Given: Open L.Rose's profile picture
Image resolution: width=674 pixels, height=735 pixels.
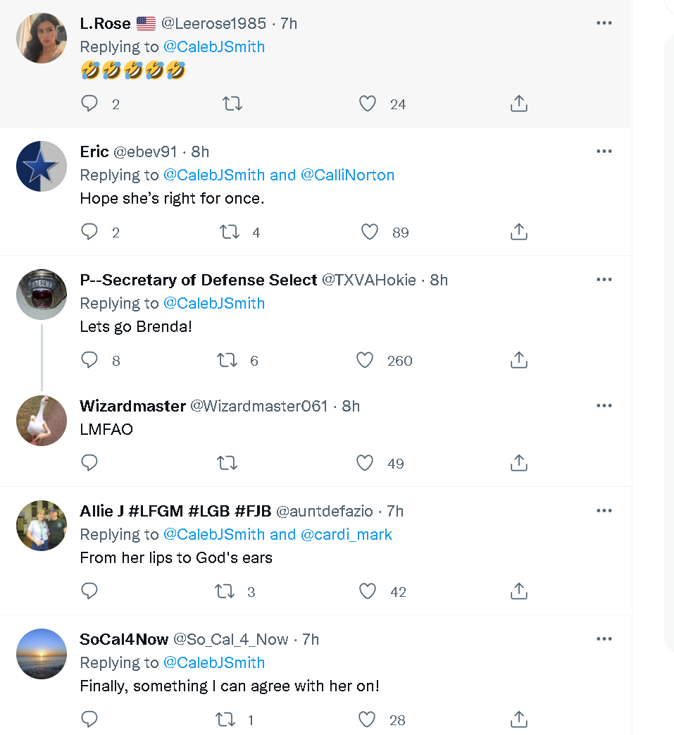Looking at the screenshot, I should (42, 38).
